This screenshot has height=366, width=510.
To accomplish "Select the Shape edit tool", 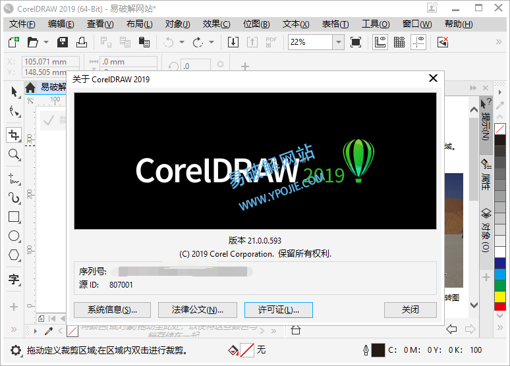I will tap(14, 111).
